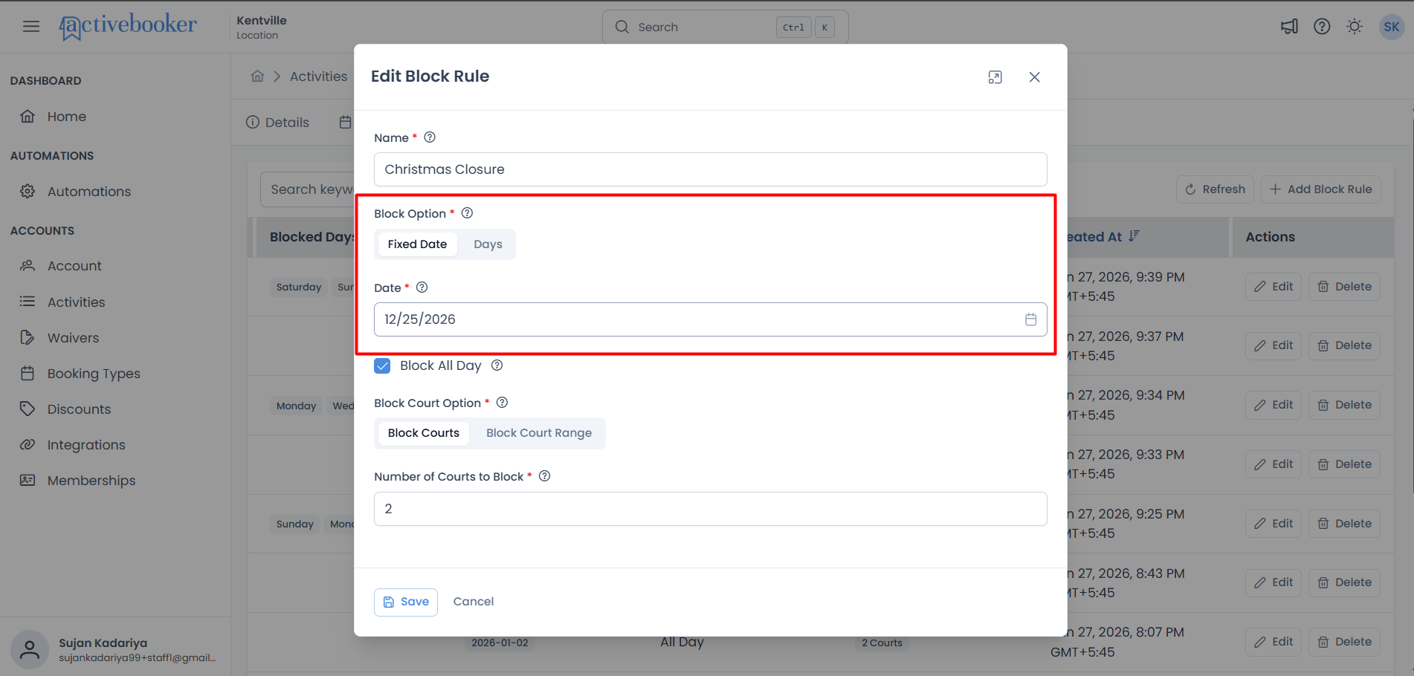Click the activebooker logo
The height and width of the screenshot is (676, 1414).
coord(128,27)
